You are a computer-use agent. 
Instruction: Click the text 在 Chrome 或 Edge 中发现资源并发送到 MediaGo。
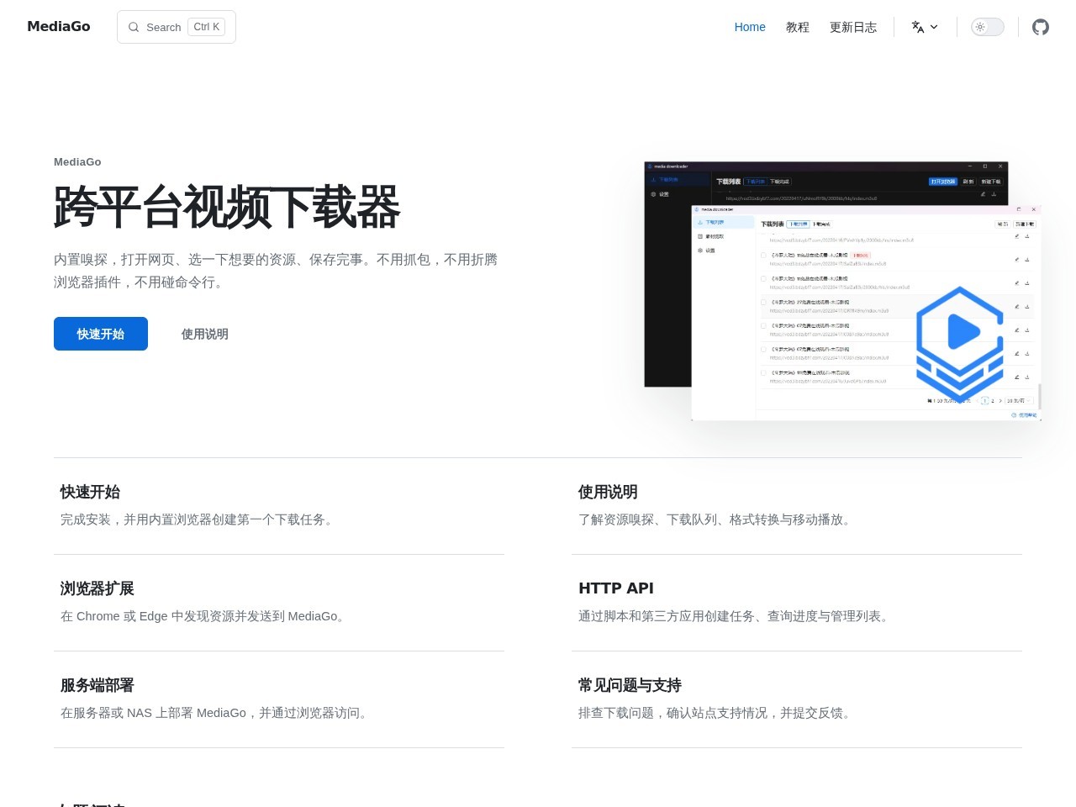point(205,616)
